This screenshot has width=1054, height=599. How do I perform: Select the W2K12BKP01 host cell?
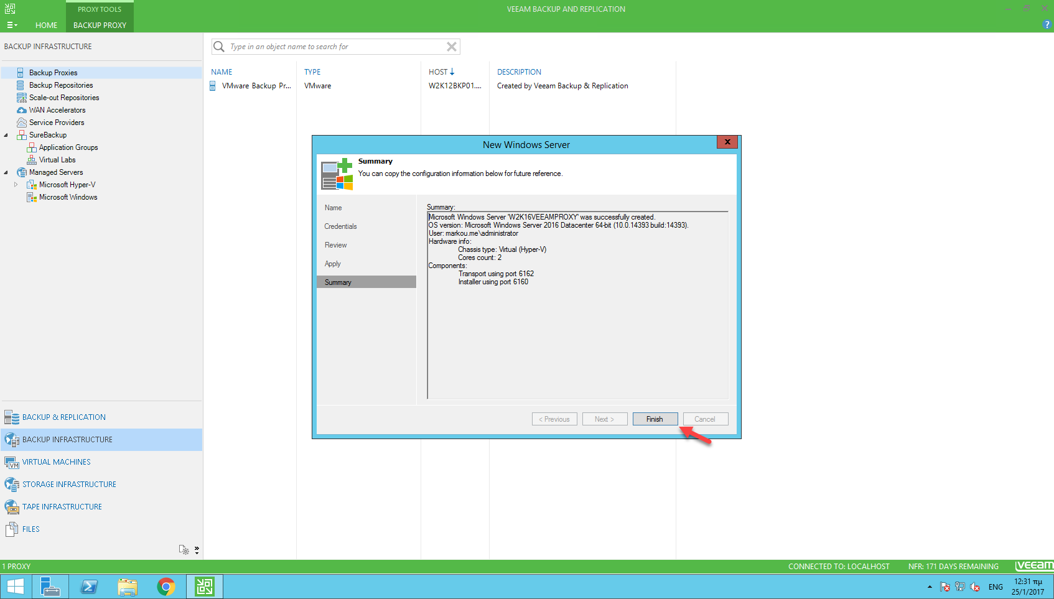[x=455, y=86]
